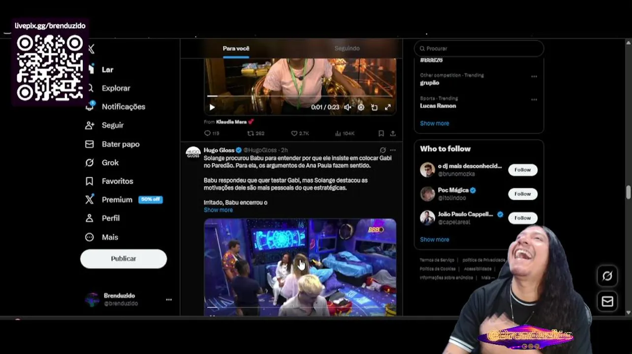Open the view stats showing 104K
The height and width of the screenshot is (354, 632).
345,133
